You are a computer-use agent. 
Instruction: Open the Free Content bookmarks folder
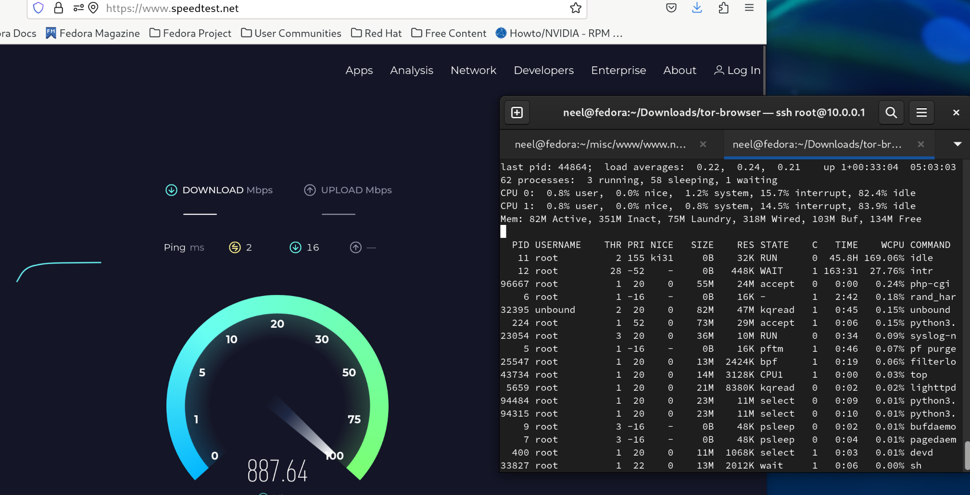449,33
